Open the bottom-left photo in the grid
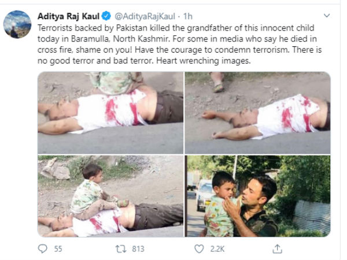This screenshot has height=260, width=347. point(110,195)
